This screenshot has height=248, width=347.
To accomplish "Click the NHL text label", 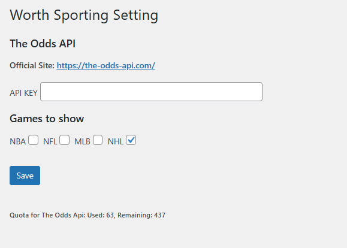I will [x=116, y=141].
